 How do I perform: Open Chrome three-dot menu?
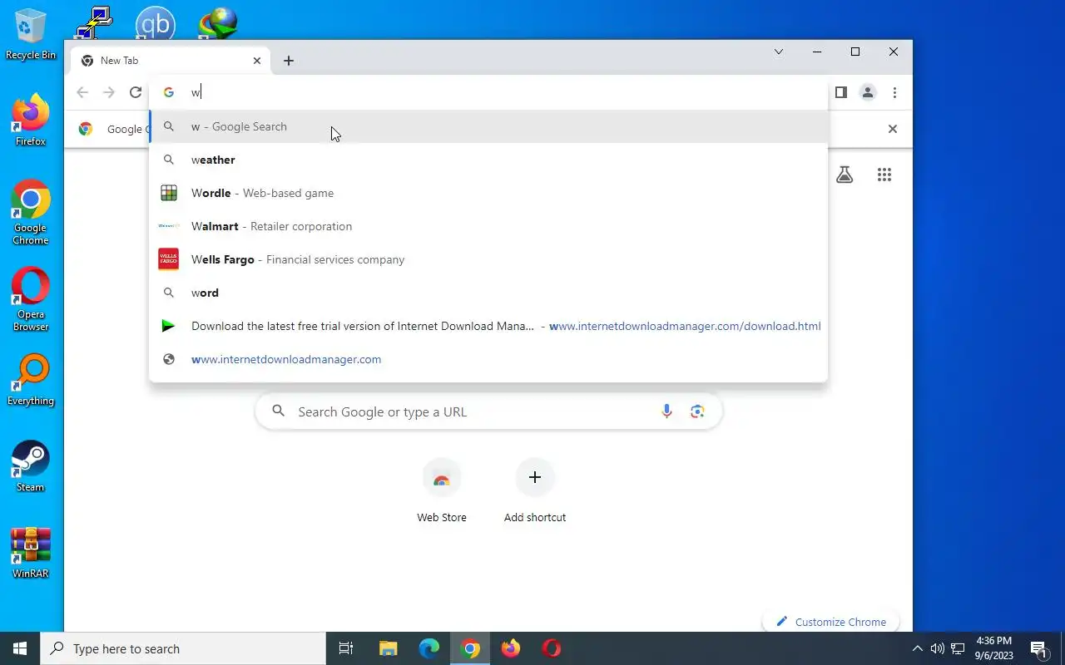894,92
